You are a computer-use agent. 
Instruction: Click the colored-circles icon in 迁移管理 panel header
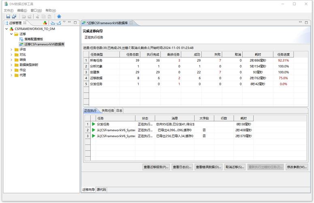[45, 23]
